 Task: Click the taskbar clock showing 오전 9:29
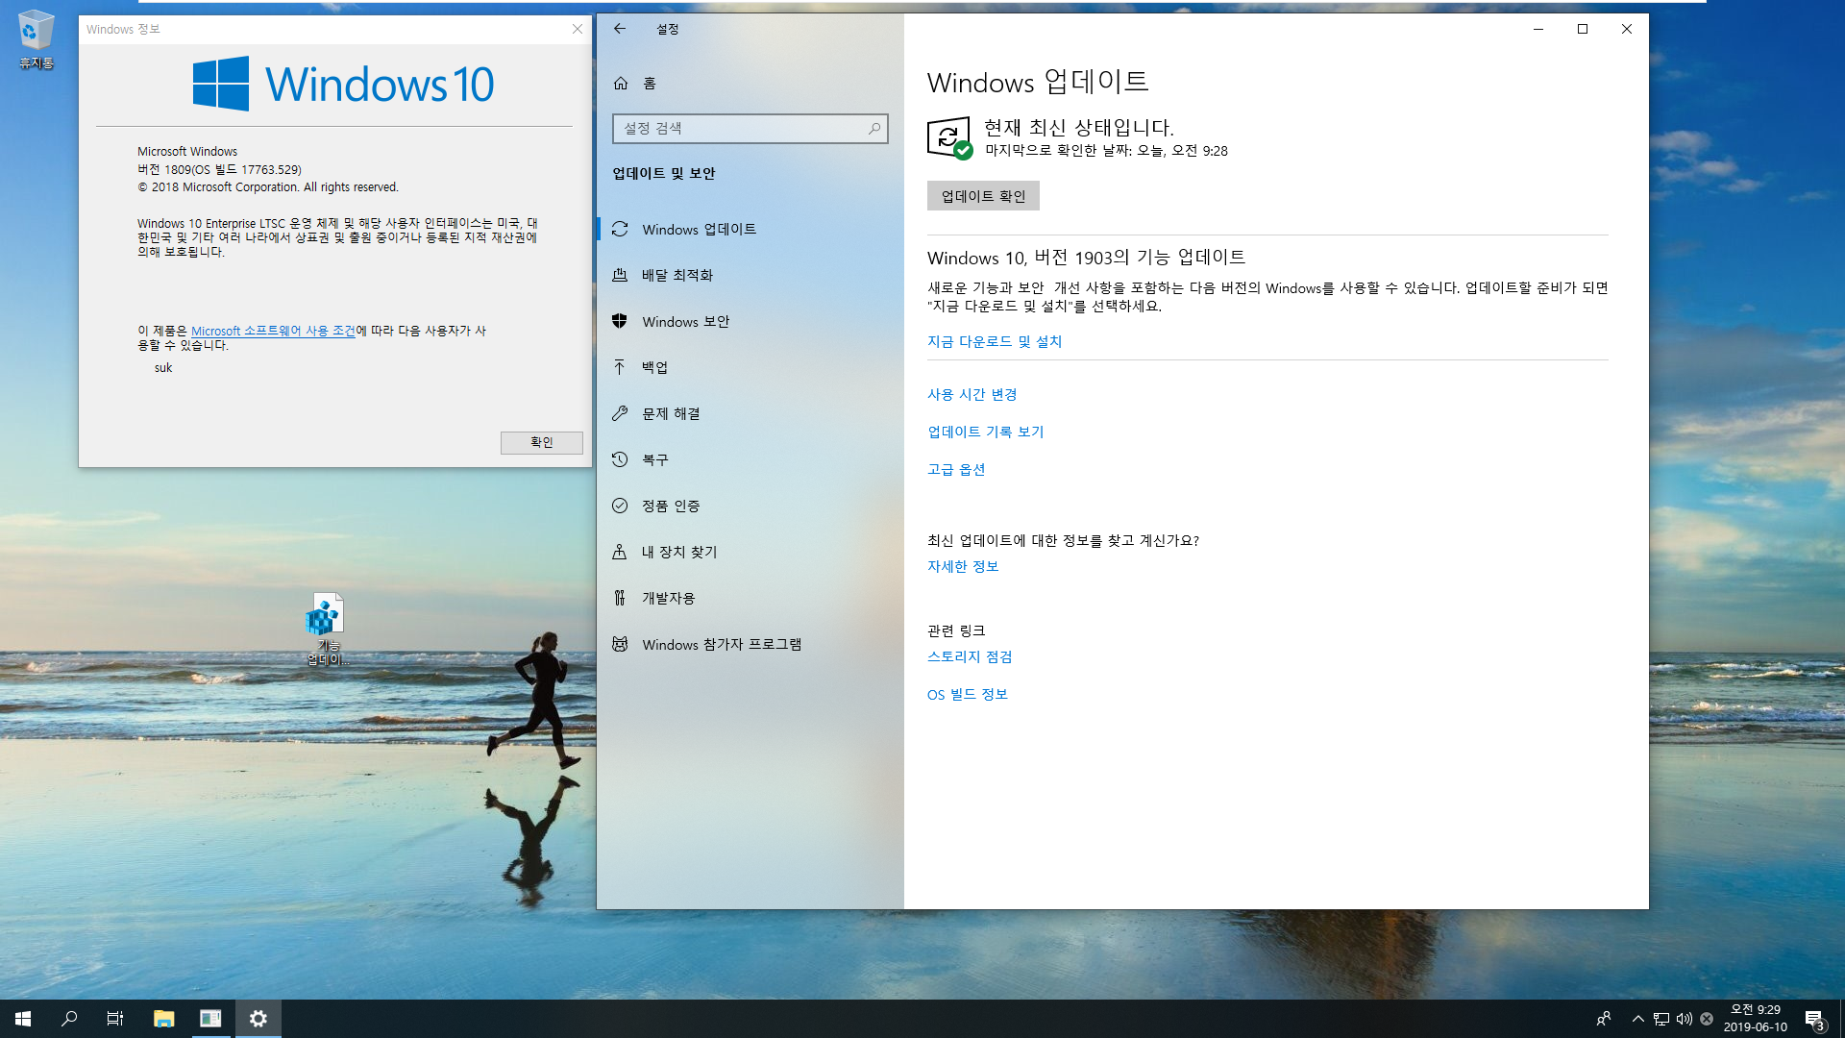pos(1755,1019)
